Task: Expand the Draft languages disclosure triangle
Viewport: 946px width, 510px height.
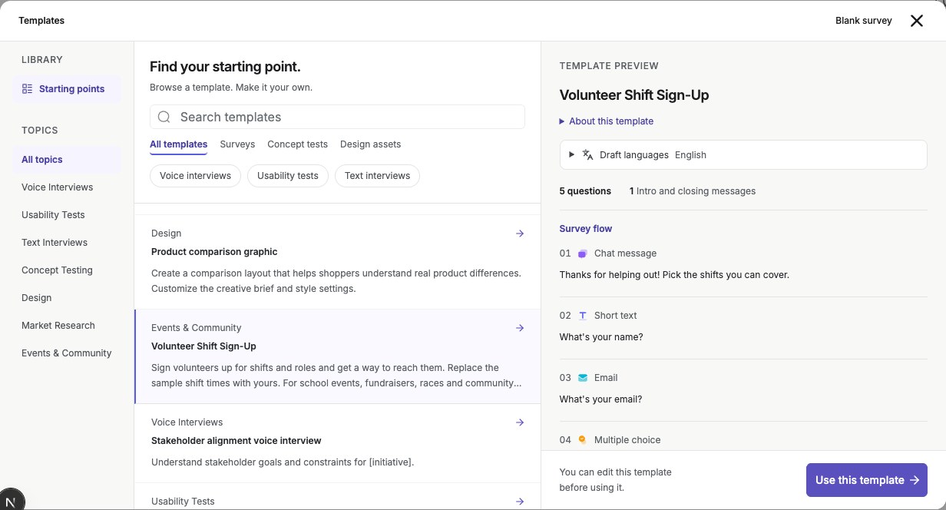Action: click(571, 155)
